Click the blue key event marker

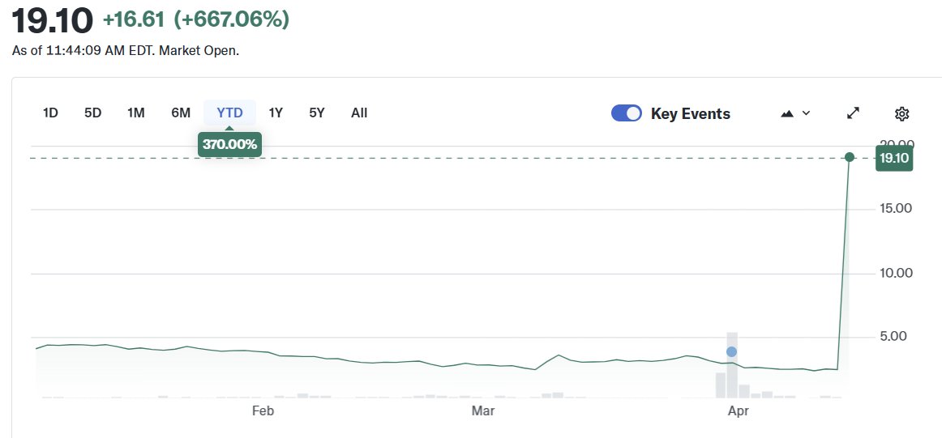[x=731, y=351]
